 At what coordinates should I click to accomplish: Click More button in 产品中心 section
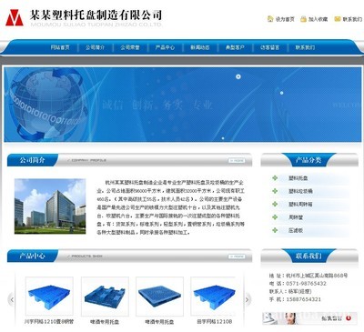pyautogui.click(x=237, y=257)
